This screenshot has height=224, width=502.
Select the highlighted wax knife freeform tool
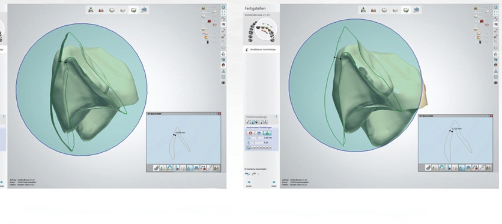coord(252,122)
